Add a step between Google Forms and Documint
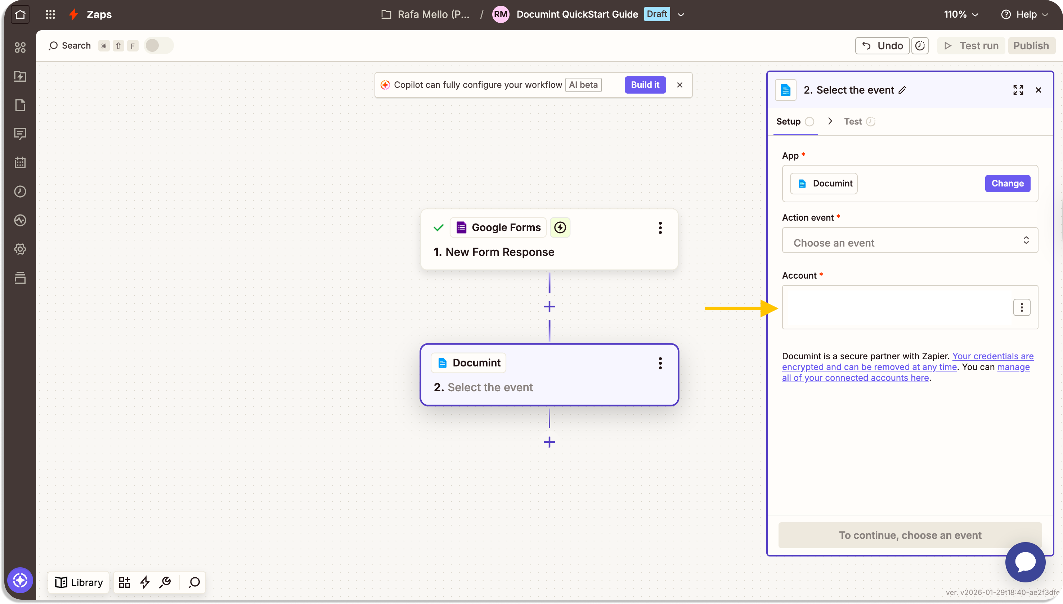This screenshot has width=1063, height=604. pyautogui.click(x=549, y=307)
